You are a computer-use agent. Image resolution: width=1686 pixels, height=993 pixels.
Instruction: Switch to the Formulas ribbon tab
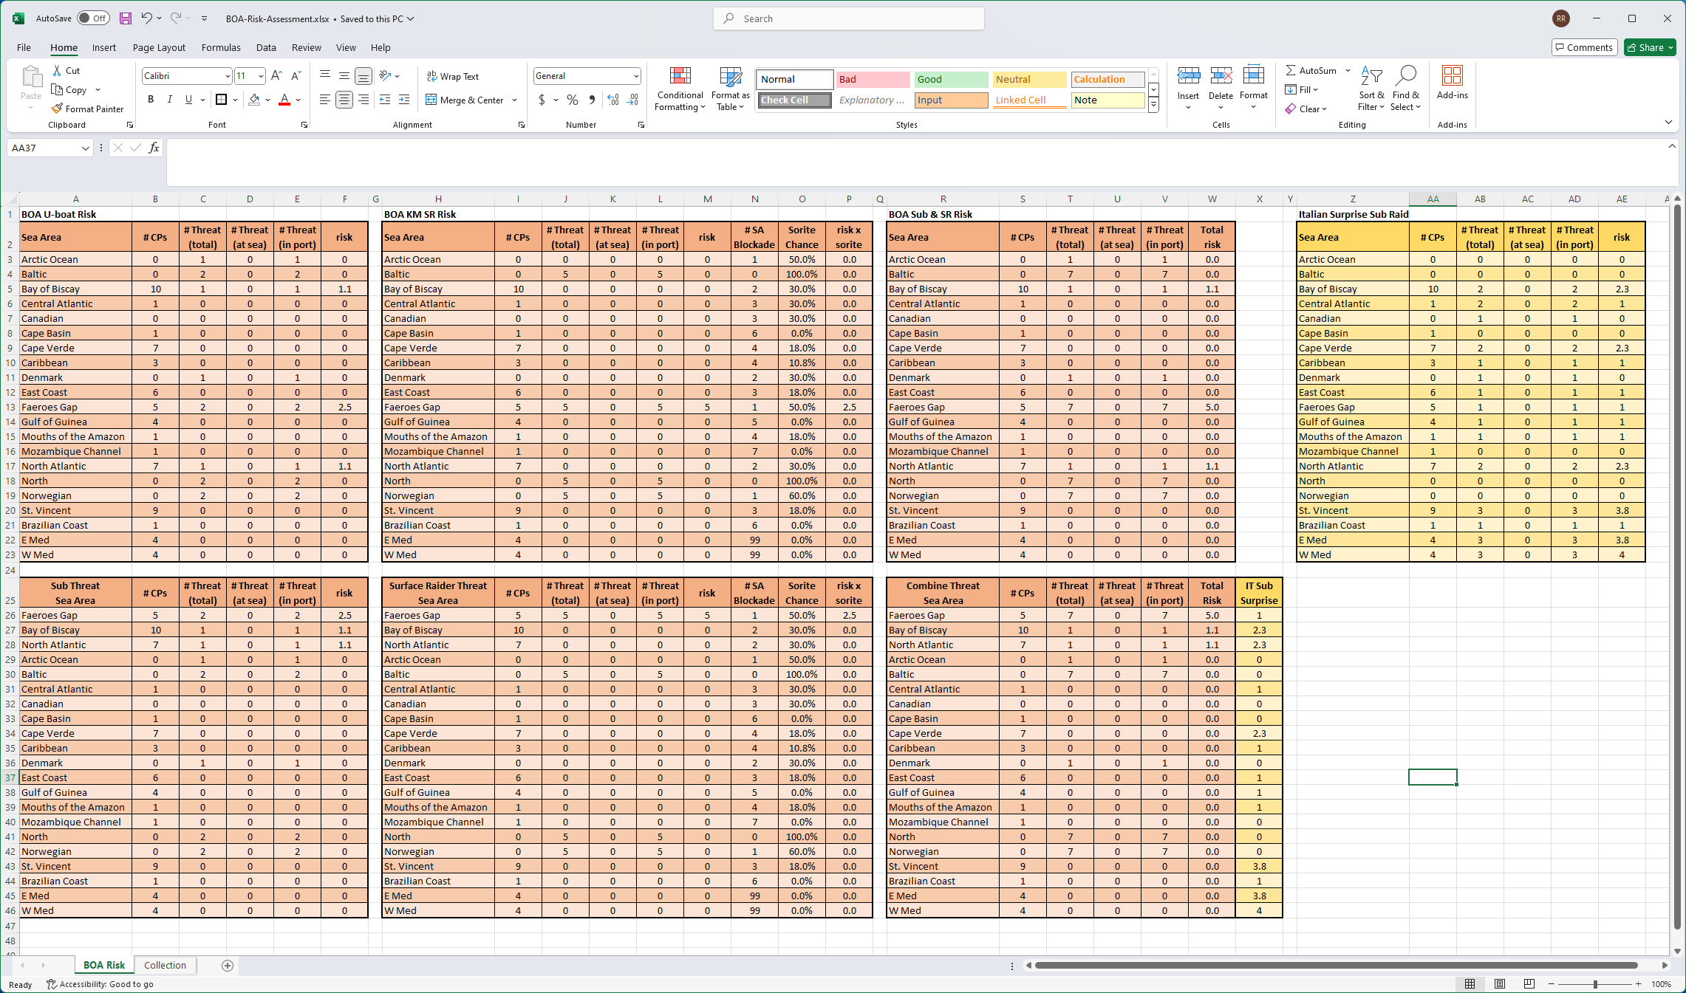click(221, 47)
